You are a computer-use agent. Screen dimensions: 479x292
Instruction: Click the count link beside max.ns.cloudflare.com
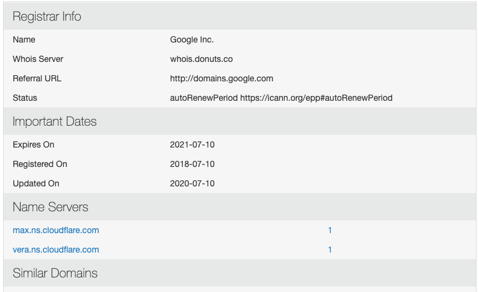[x=330, y=230]
